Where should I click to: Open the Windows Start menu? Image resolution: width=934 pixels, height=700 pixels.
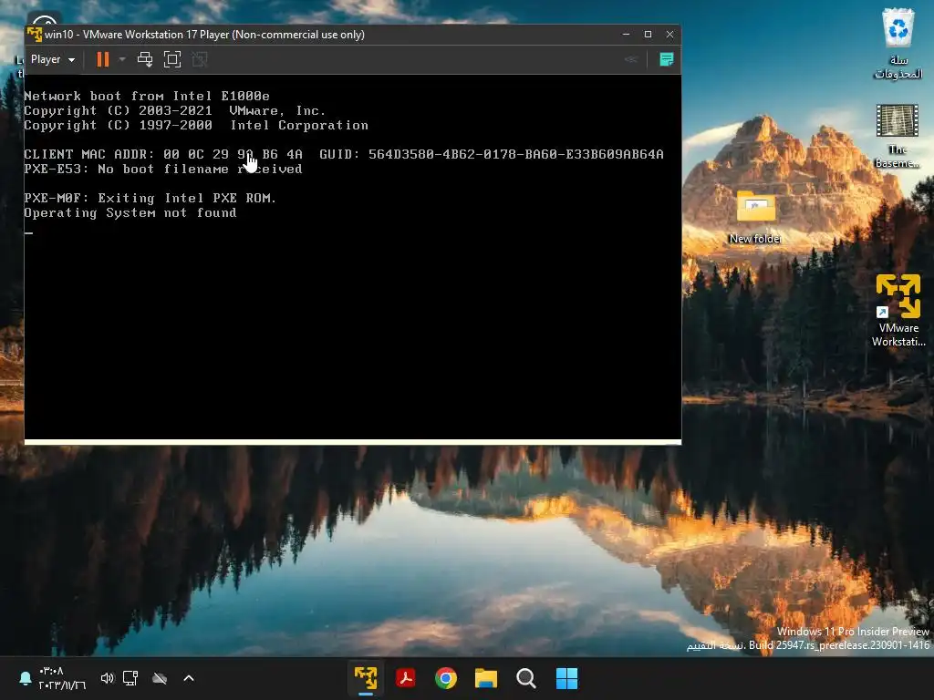tap(566, 678)
